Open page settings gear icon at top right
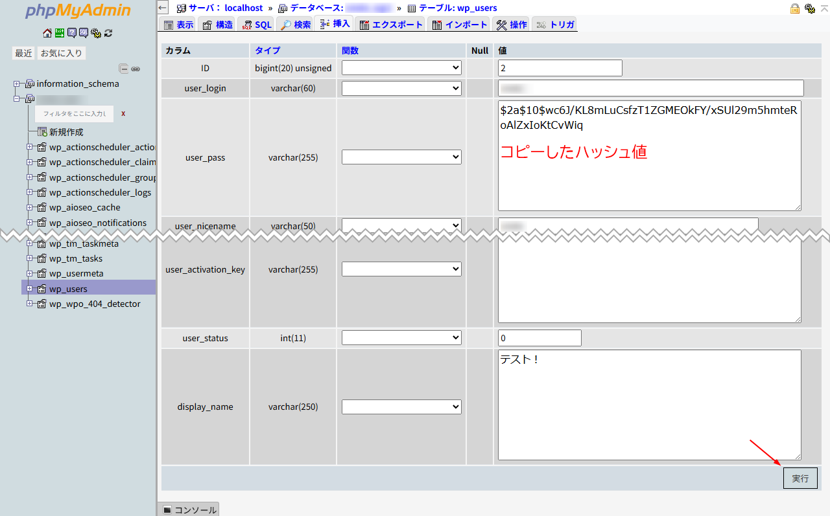This screenshot has height=516, width=830. point(809,8)
